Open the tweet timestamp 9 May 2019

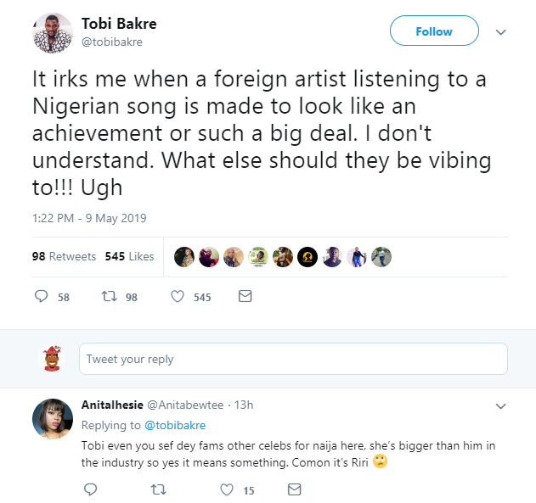(x=89, y=218)
